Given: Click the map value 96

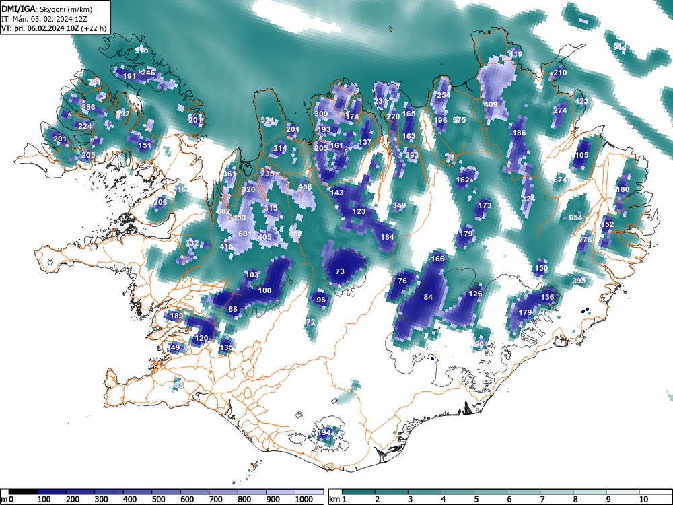Looking at the screenshot, I should point(321,300).
